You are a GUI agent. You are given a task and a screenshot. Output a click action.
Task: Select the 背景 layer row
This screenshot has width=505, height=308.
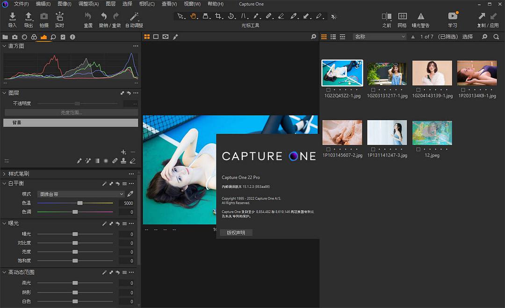(x=71, y=122)
